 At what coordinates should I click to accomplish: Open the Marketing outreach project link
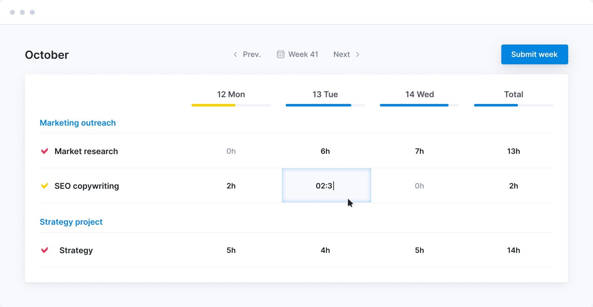[x=77, y=123]
